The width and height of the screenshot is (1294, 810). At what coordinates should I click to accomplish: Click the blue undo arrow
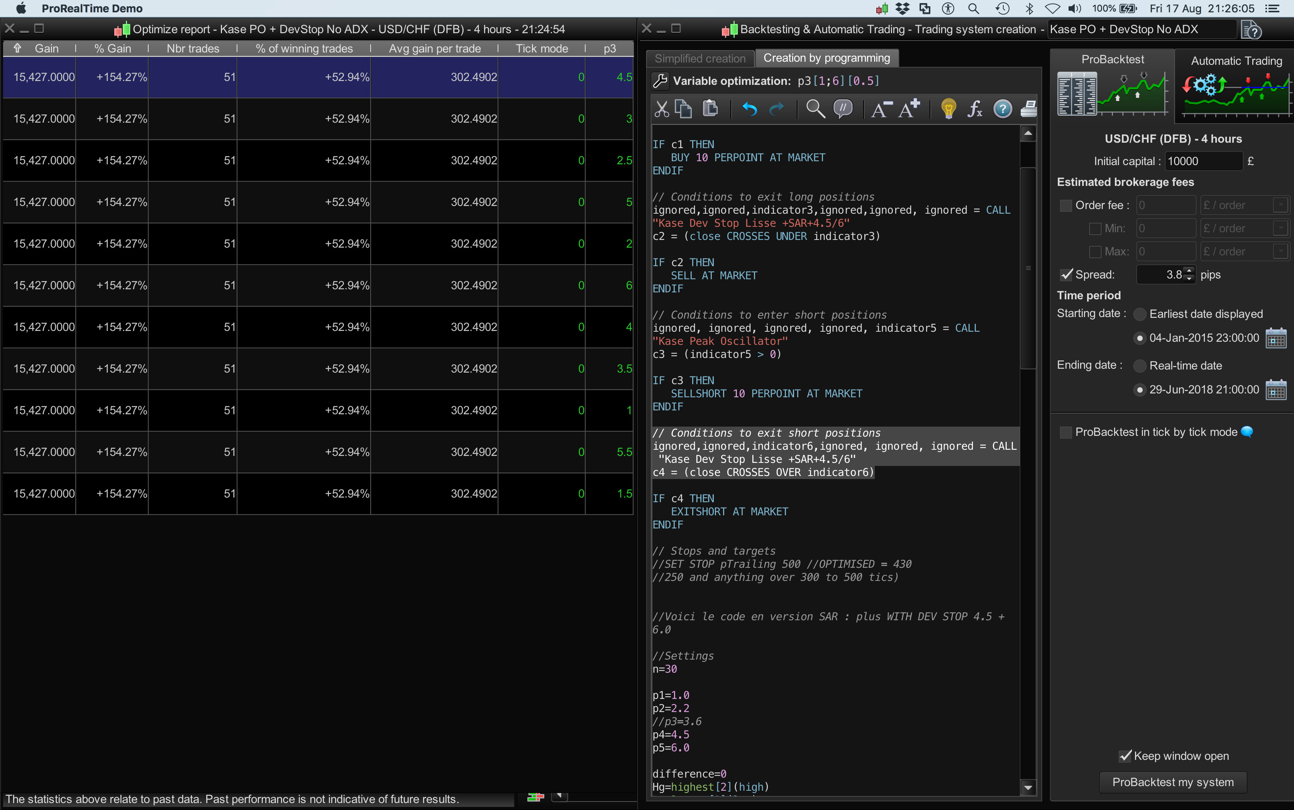[749, 109]
